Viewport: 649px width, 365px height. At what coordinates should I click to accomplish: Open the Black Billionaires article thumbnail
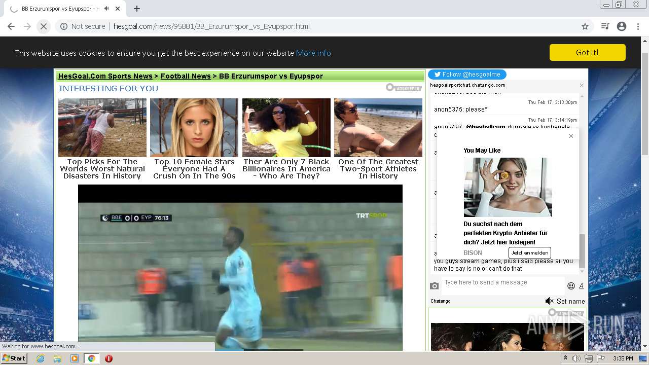pos(286,128)
